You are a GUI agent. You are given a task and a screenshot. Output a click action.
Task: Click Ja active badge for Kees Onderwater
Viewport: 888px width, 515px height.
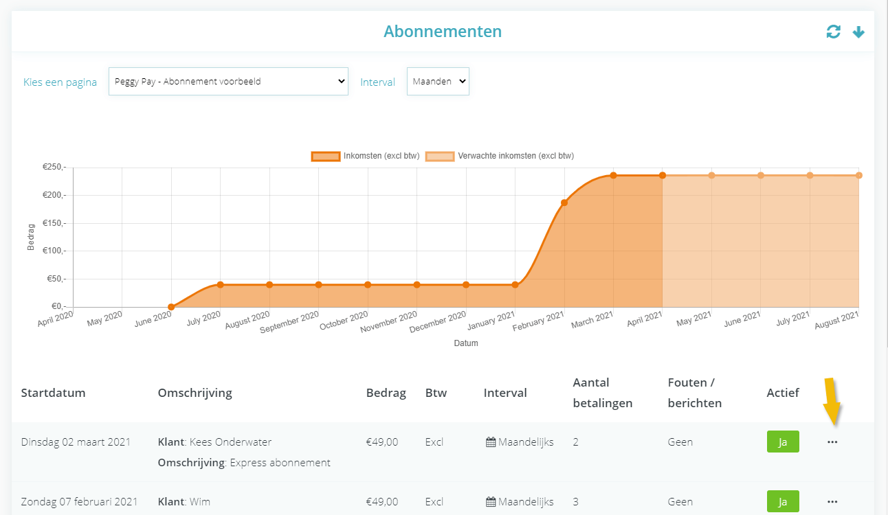[783, 442]
